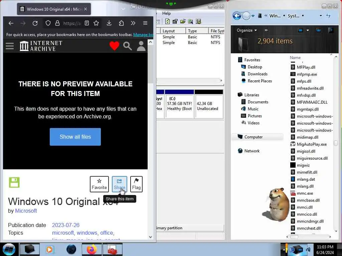Open Organize dropdown in Explorer
Image resolution: width=342 pixels, height=256 pixels.
247,30
